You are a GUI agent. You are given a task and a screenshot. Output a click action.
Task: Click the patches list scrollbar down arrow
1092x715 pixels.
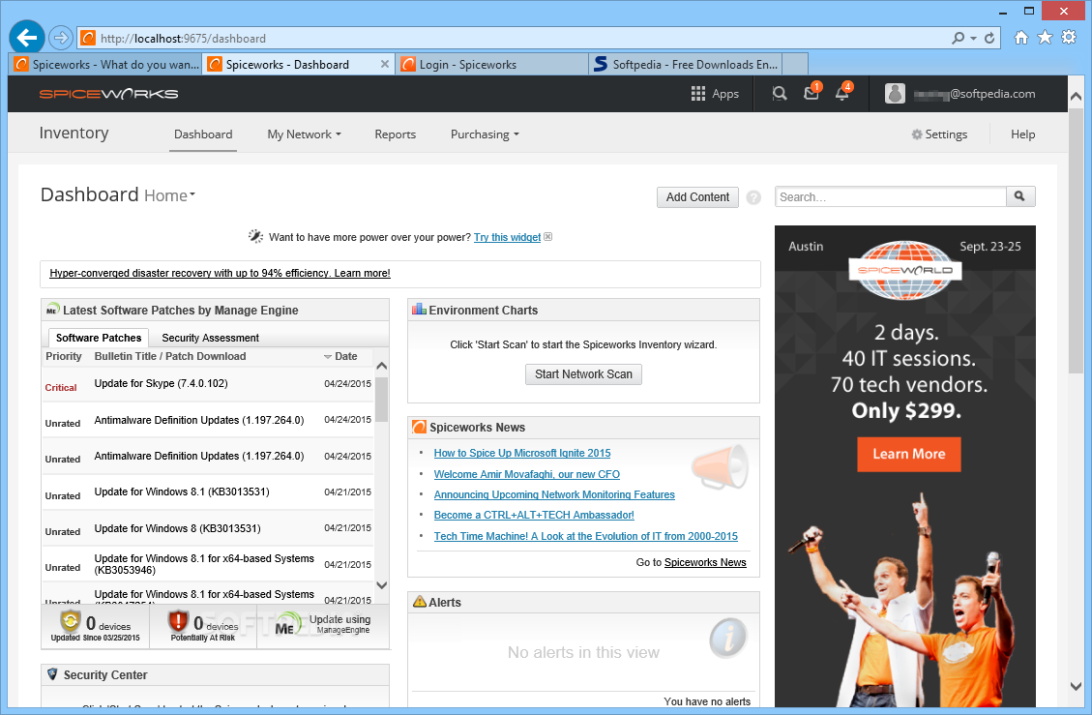(381, 585)
